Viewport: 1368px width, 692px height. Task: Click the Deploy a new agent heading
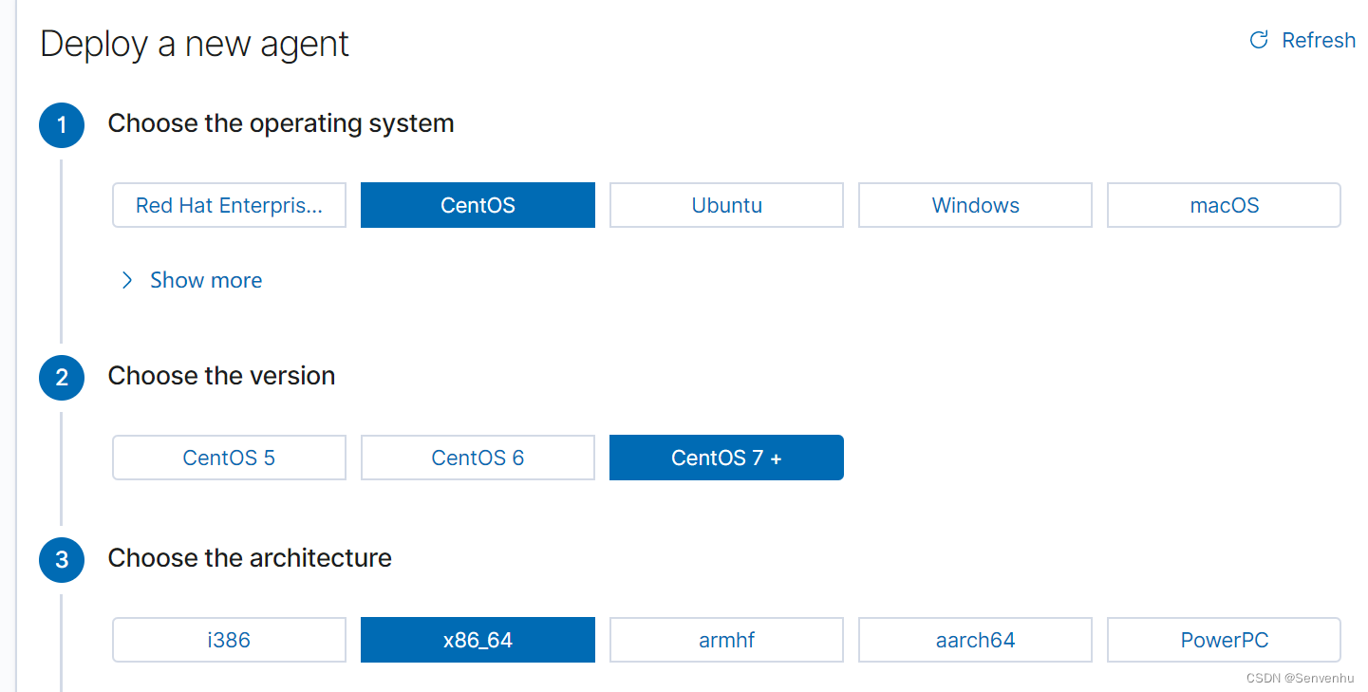[x=195, y=45]
